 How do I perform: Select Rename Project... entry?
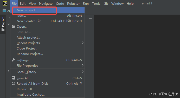[x=48, y=54]
